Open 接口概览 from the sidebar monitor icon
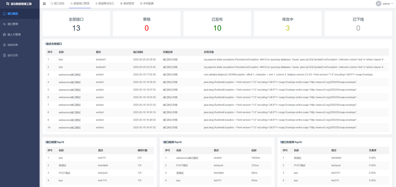Image resolution: width=396 pixels, height=187 pixels. pyautogui.click(x=4, y=14)
